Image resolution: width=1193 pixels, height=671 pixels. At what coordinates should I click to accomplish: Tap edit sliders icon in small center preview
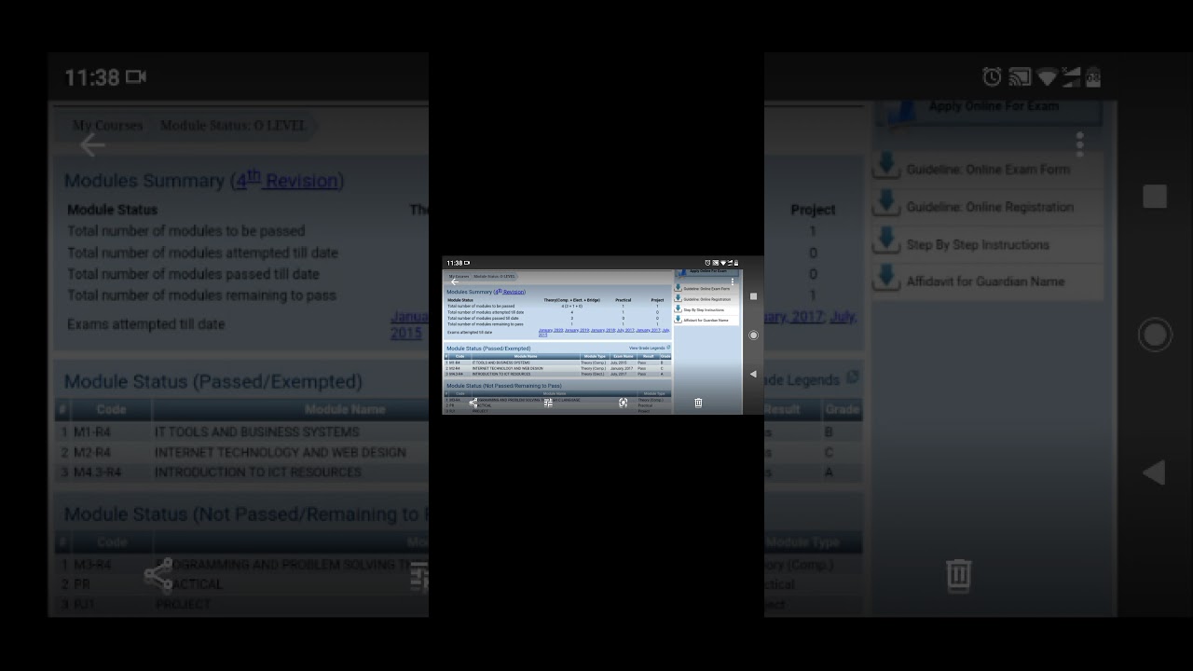(x=548, y=403)
